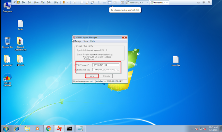Open the Edit menu in VMware
Screen dimensions: 222x132
pyautogui.click(x=29, y=2)
